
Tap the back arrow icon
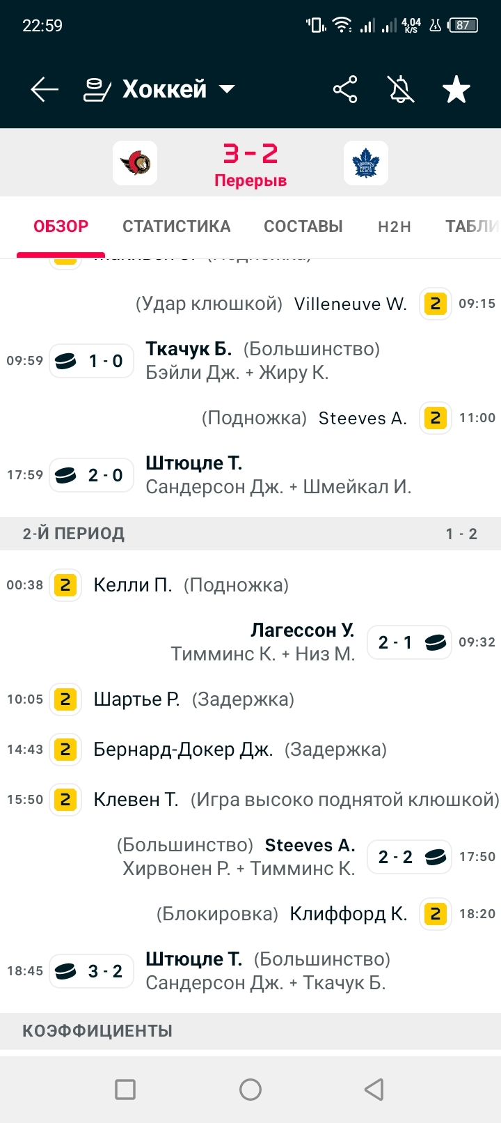pyautogui.click(x=45, y=89)
